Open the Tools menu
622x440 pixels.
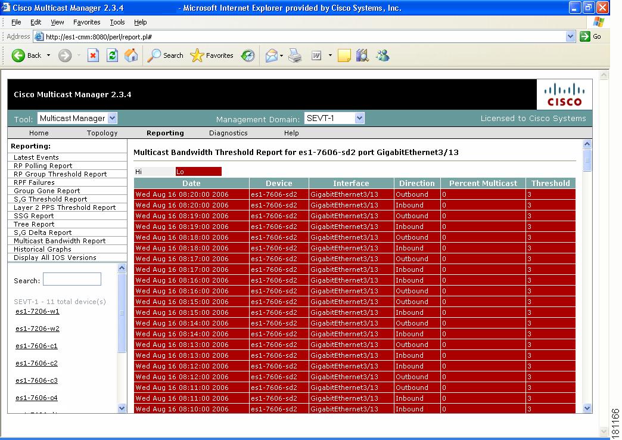coord(117,22)
